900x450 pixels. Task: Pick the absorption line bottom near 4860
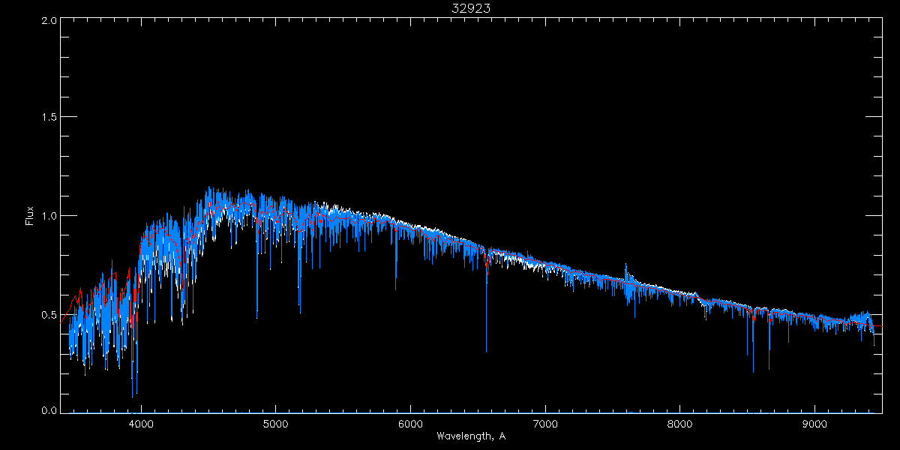[256, 317]
